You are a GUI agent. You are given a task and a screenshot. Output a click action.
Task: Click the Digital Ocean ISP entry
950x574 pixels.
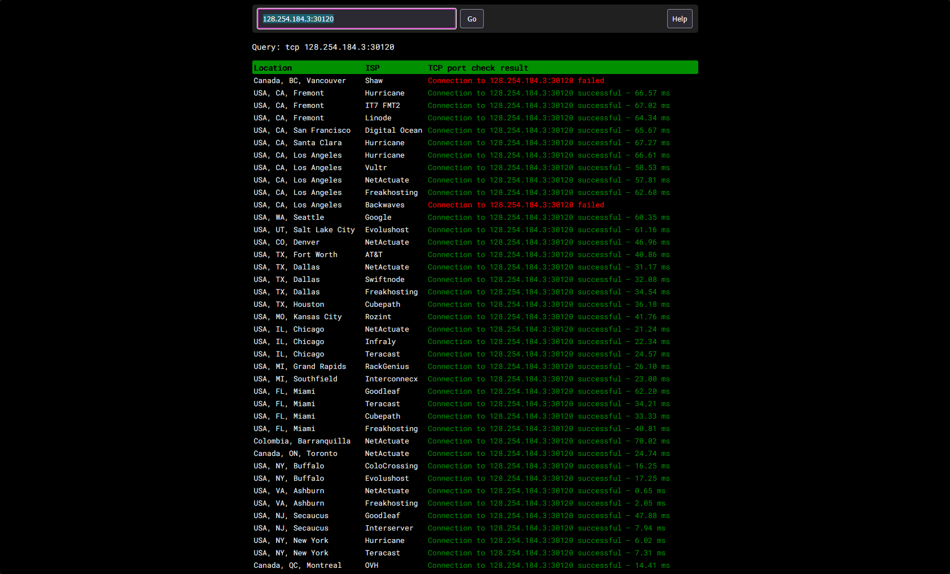tap(393, 131)
